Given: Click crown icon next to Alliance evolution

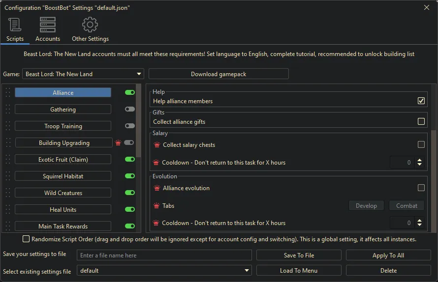Looking at the screenshot, I should click(157, 188).
